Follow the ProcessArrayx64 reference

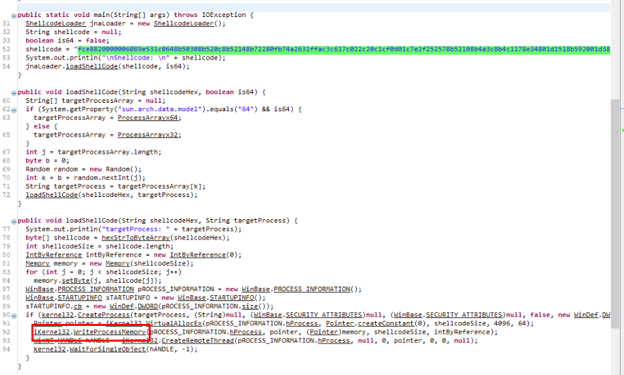pos(147,118)
